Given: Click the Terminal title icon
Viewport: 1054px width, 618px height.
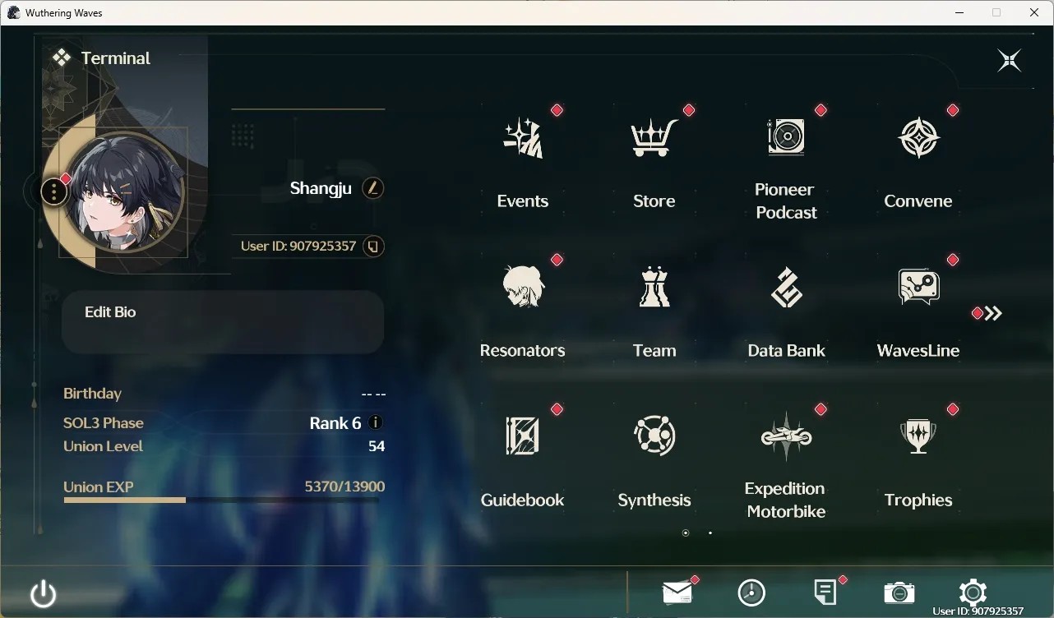Looking at the screenshot, I should (61, 58).
